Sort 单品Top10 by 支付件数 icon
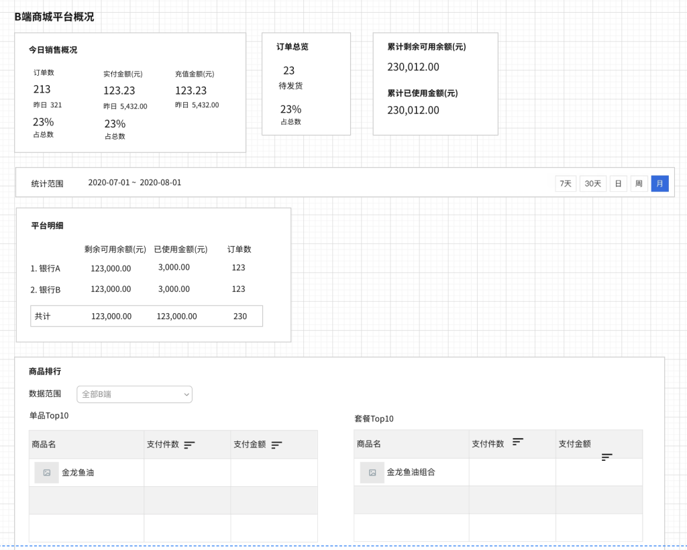This screenshot has width=687, height=550. point(189,445)
